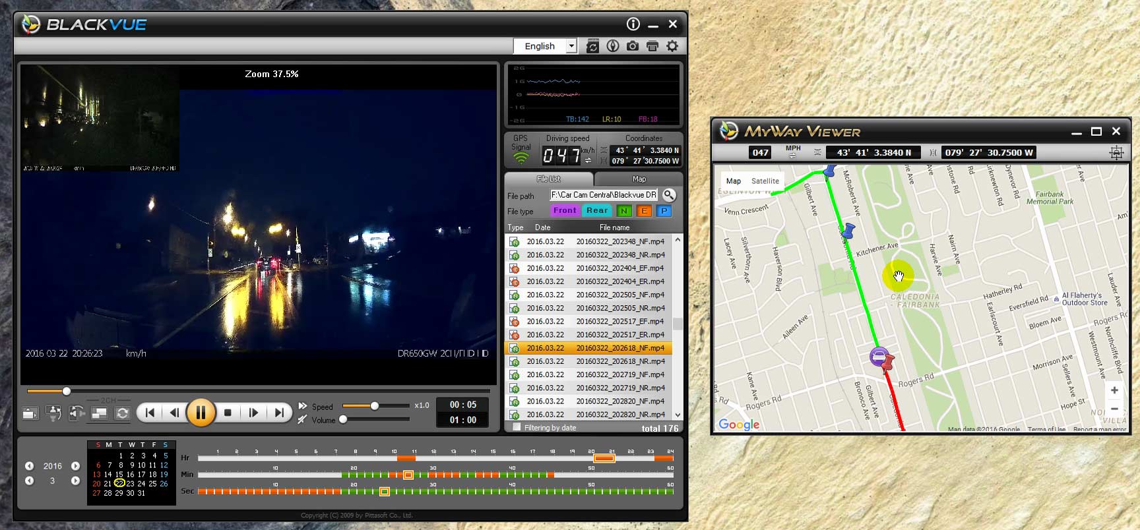Click the SD card refresh icon

[592, 46]
